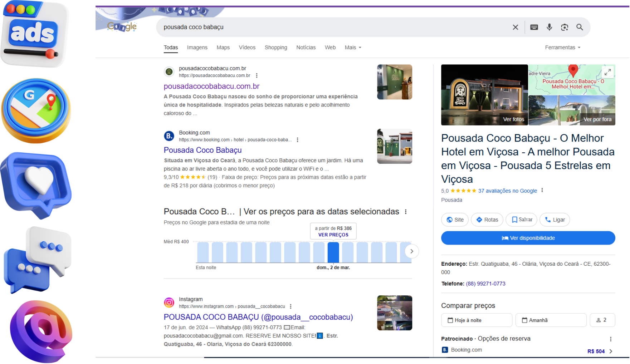Click the Instagram favicon
Viewport: 630px width, 364px height.
[169, 302]
